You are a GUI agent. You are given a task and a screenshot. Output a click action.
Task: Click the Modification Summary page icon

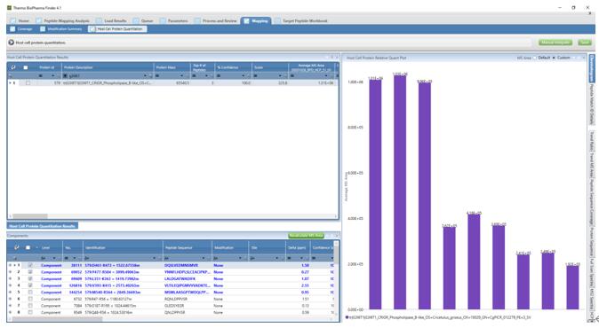[x=43, y=29]
